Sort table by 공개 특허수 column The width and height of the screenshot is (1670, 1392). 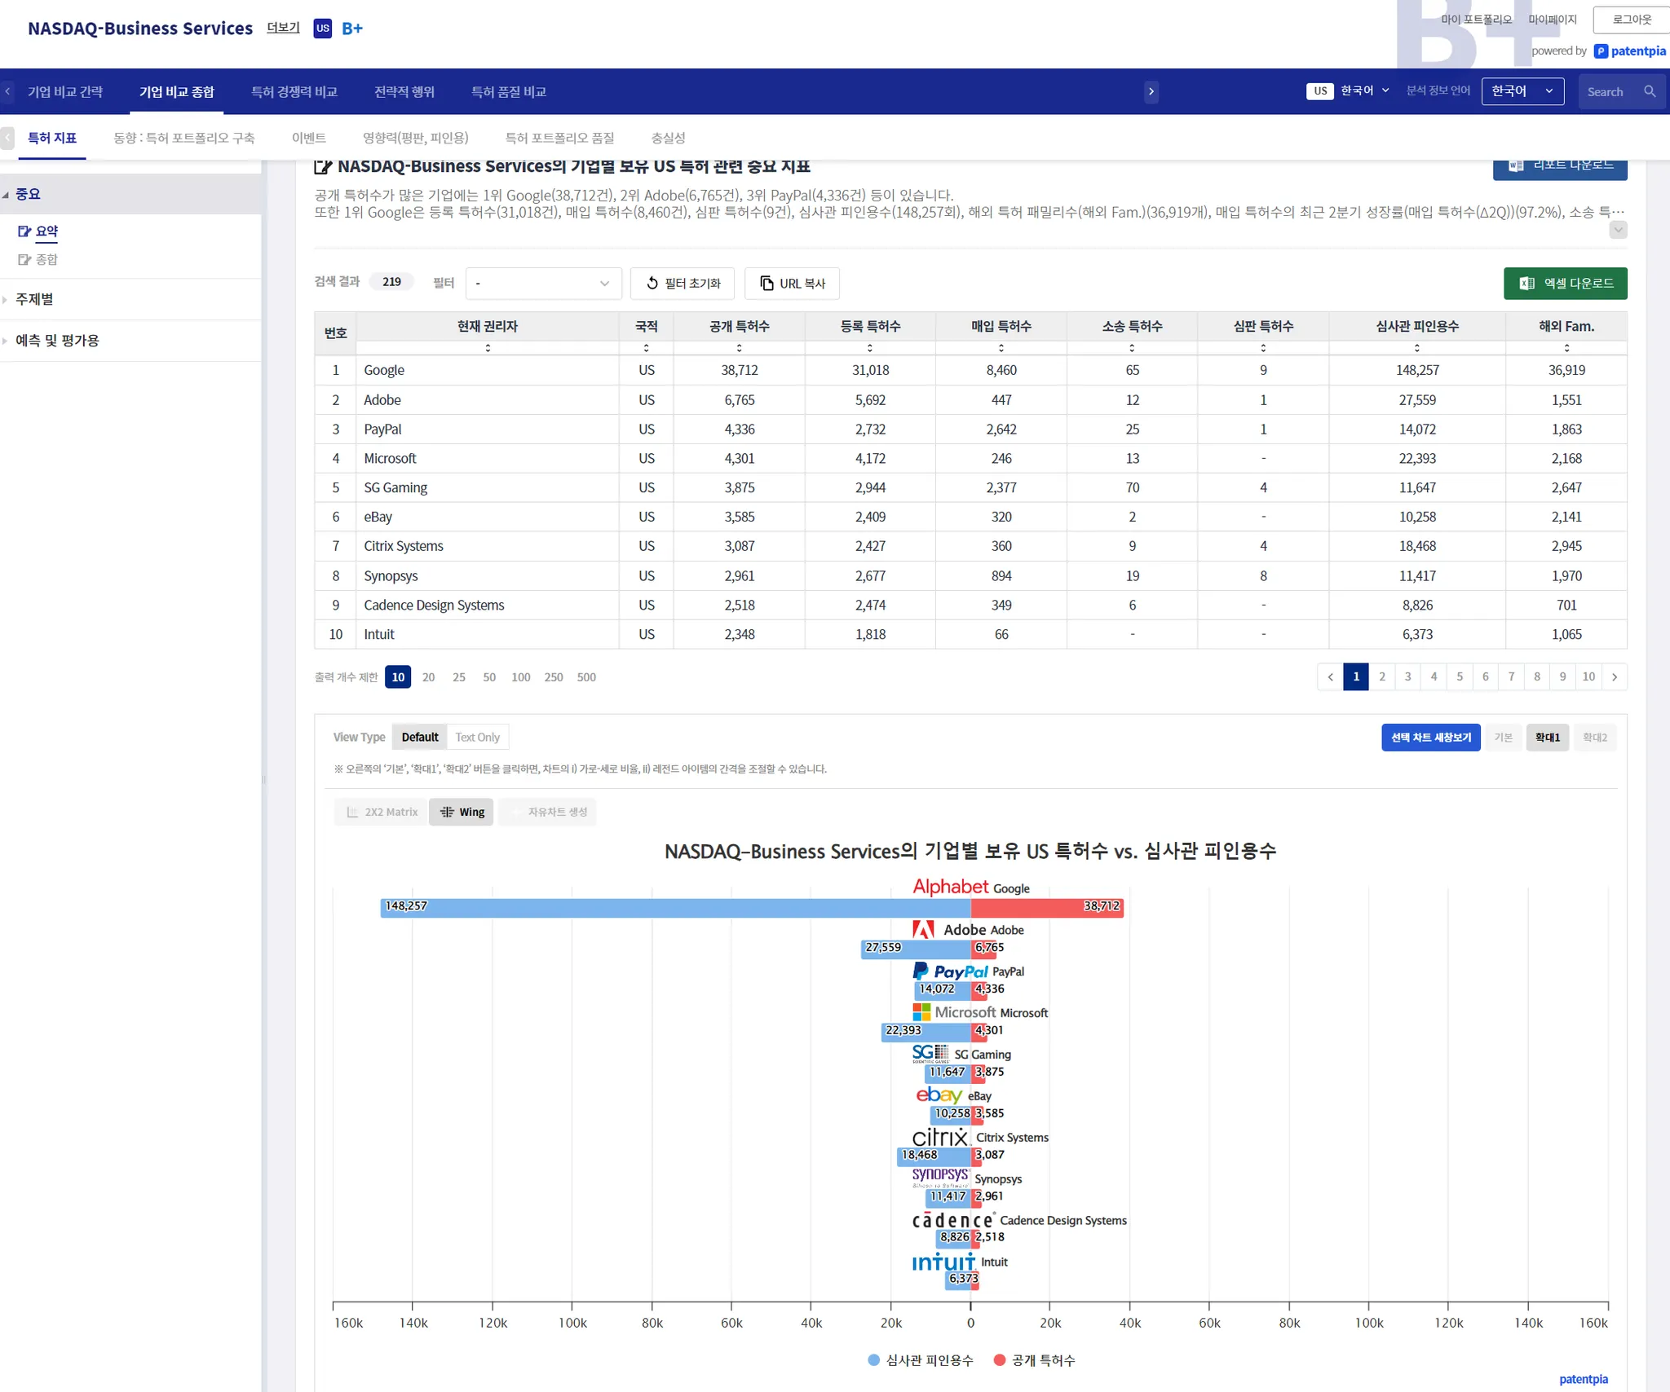[739, 348]
